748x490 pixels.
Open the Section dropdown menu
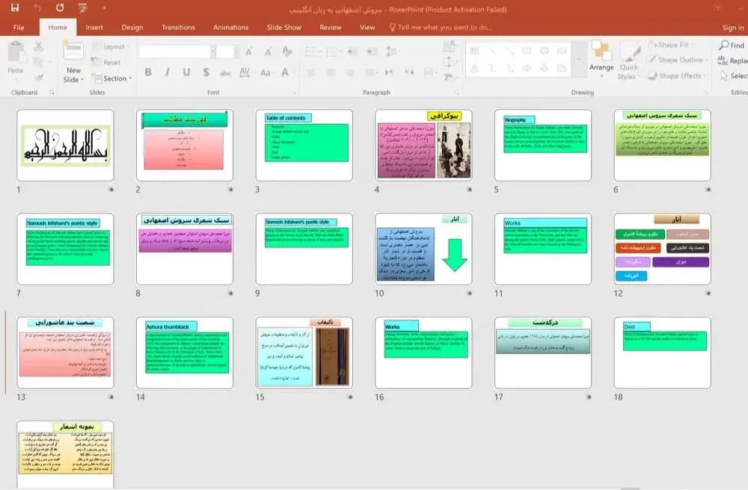point(112,78)
